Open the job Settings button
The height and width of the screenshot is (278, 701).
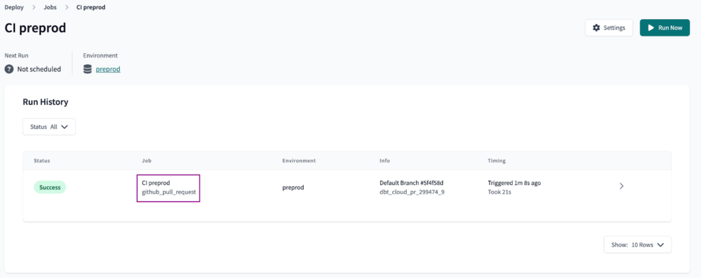[609, 27]
